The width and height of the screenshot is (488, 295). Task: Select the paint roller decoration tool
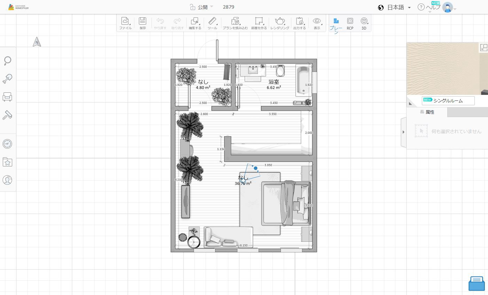tap(7, 115)
